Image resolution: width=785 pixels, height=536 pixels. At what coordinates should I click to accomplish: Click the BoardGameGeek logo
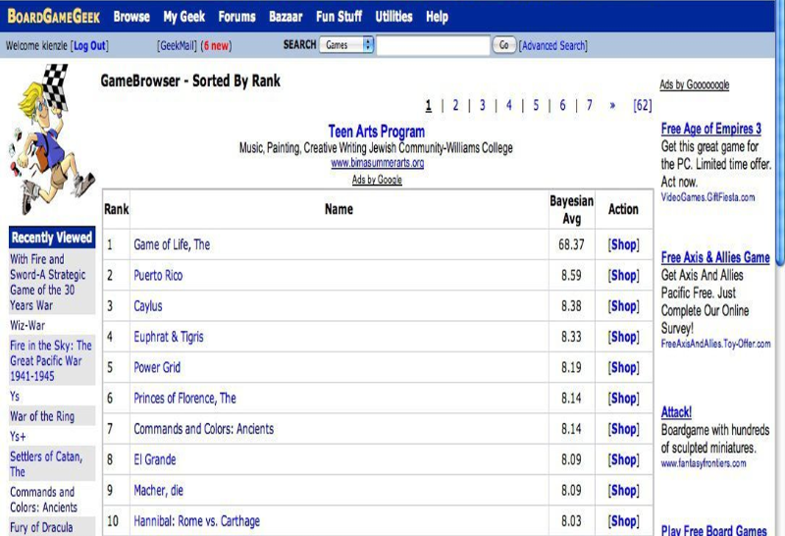click(x=54, y=17)
